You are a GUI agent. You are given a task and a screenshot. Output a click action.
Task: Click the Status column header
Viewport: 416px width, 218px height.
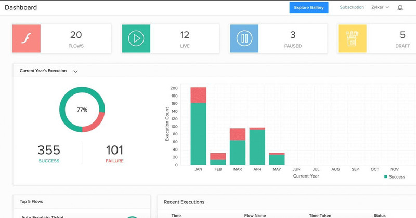pos(380,215)
